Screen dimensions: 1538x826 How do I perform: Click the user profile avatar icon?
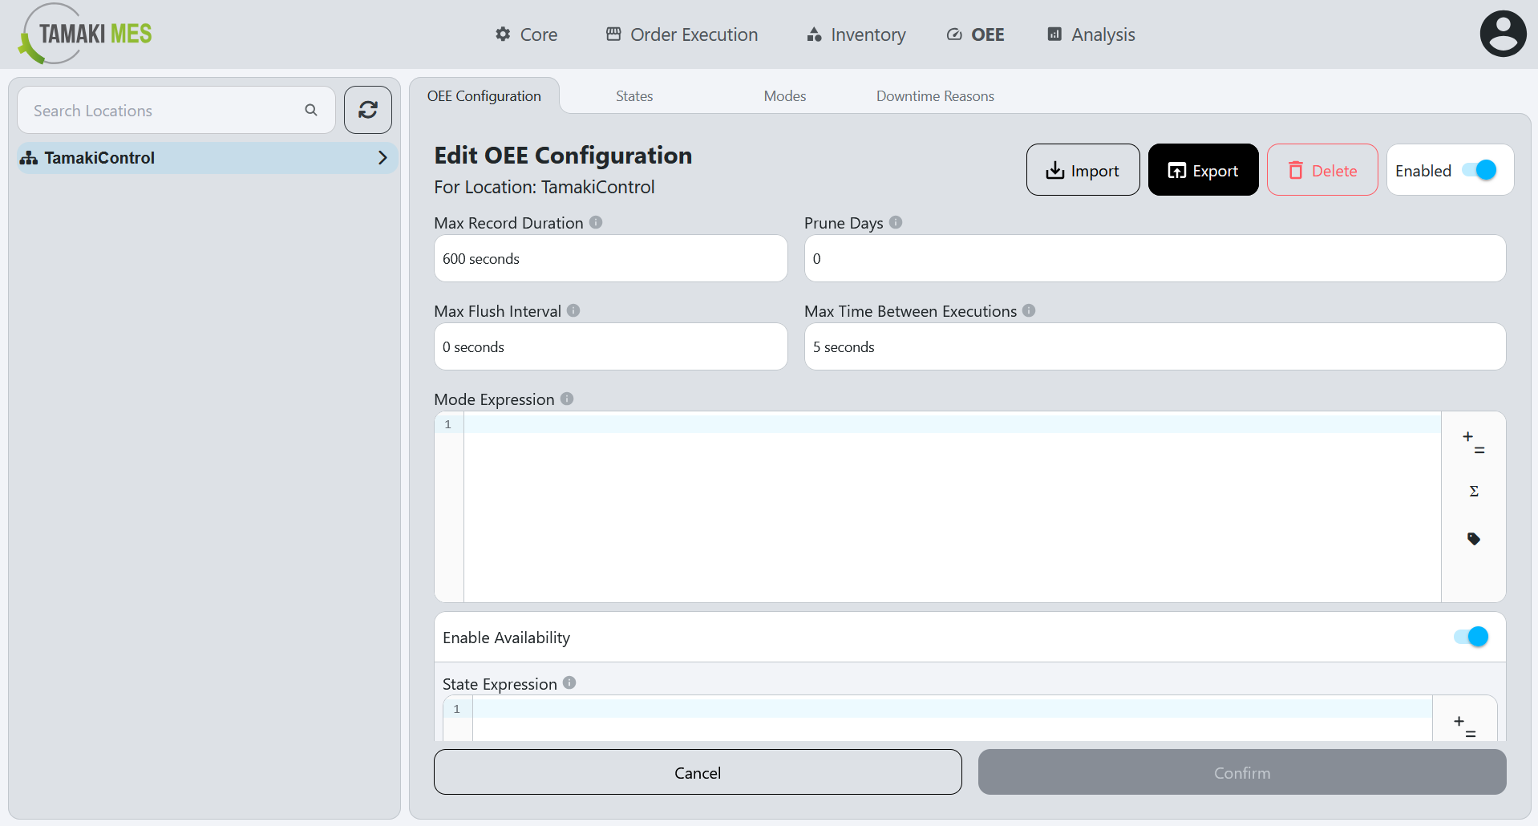(1503, 33)
